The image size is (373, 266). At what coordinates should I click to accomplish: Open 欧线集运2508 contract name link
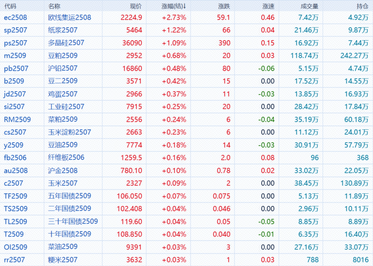70,17
